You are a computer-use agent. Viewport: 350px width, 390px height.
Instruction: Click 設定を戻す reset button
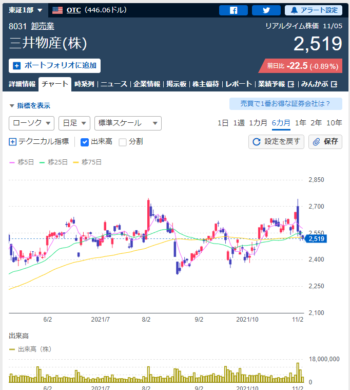(x=276, y=142)
